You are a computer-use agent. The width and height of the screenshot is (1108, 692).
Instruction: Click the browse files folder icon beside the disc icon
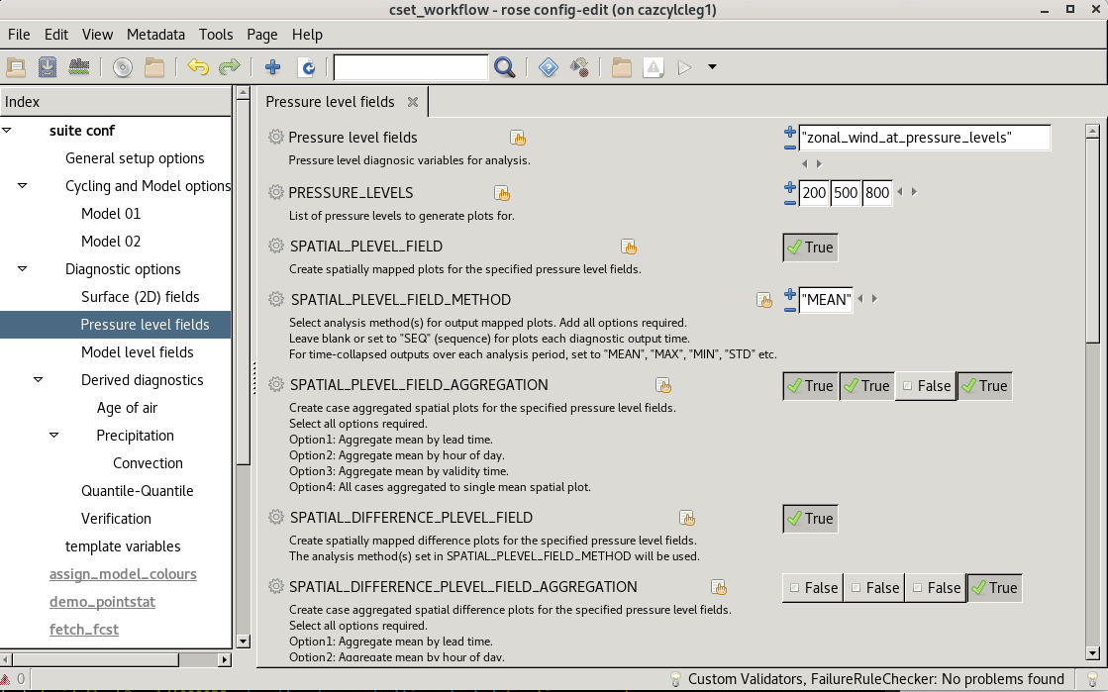click(154, 67)
